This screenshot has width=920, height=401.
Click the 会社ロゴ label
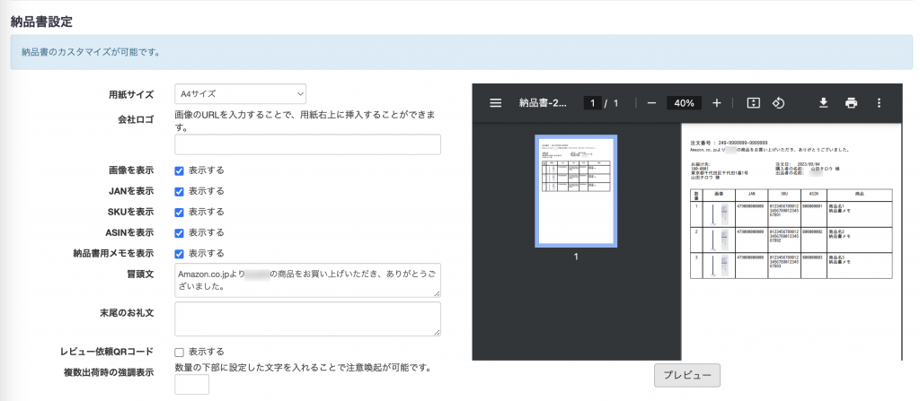point(136,119)
